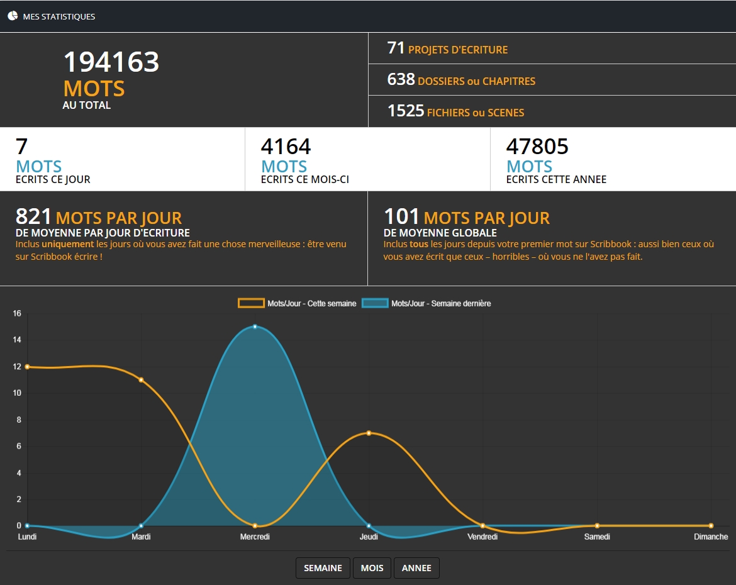Click the 'Vendredi' axis label
This screenshot has height=585, width=736.
coord(482,537)
